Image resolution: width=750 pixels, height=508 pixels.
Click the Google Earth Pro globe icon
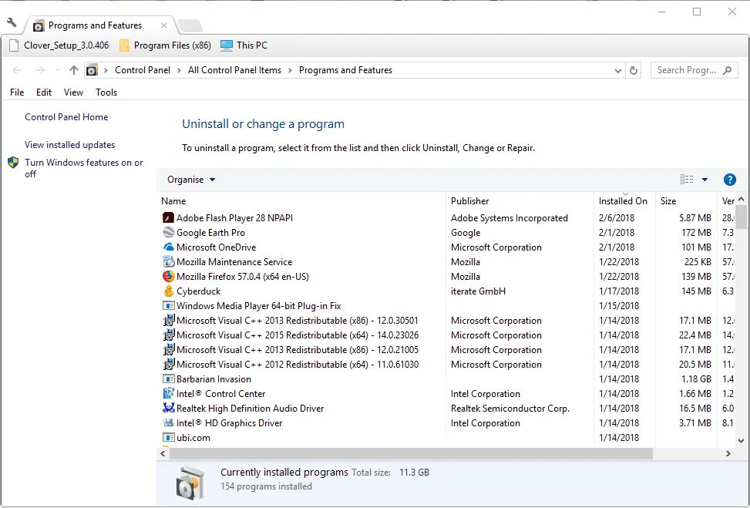168,233
